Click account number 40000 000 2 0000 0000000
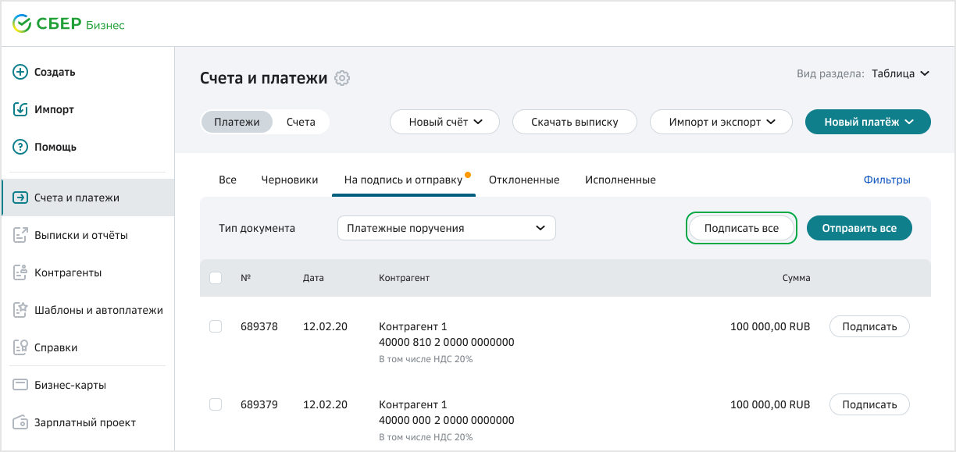 (x=446, y=420)
